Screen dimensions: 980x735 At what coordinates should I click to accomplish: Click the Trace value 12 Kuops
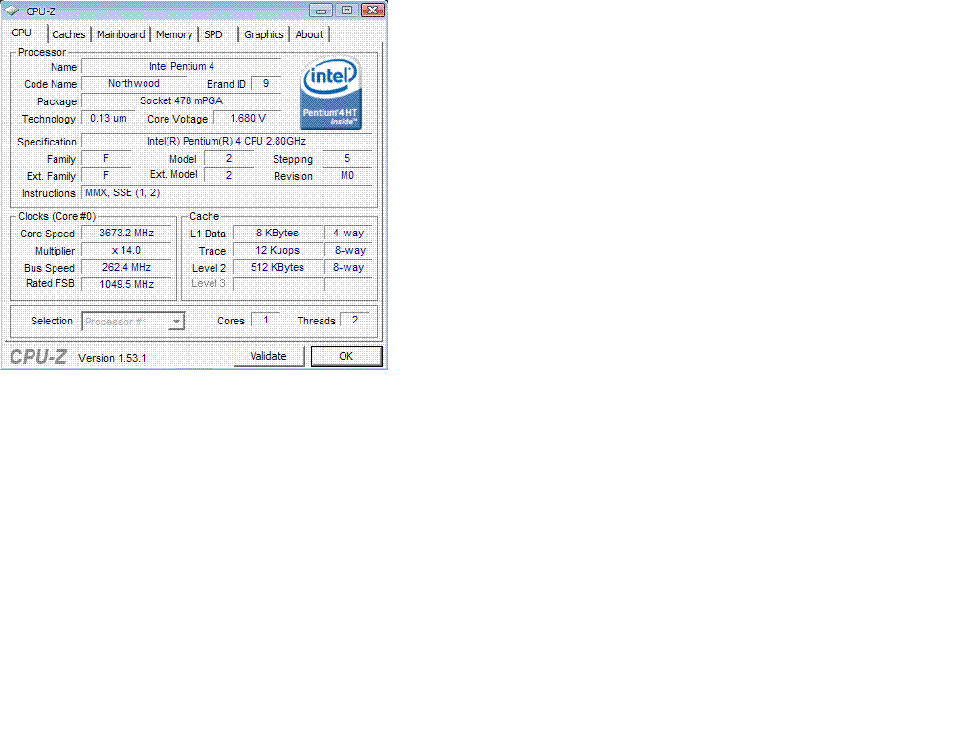tap(278, 250)
